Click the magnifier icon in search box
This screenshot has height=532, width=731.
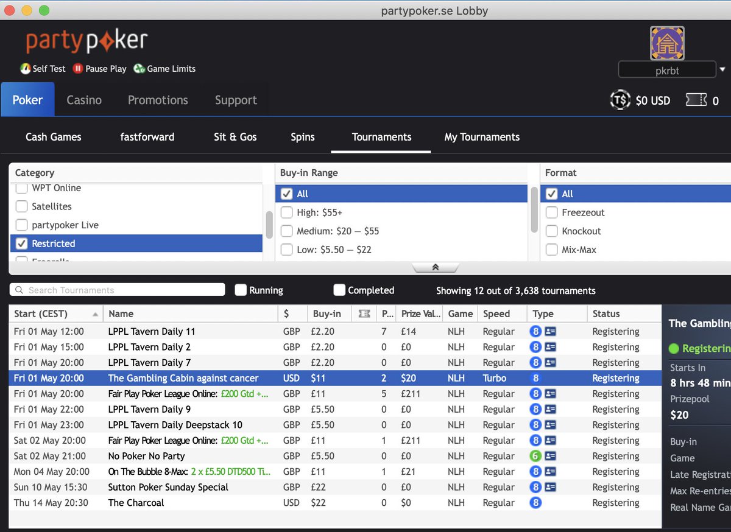(x=19, y=290)
